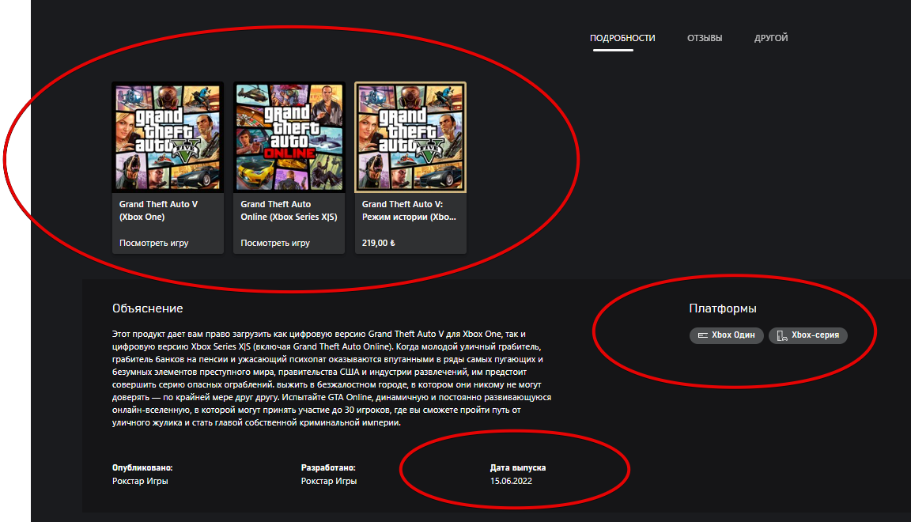The image size is (911, 522).
Task: Click Посмотреть игру under Grand Theft Auto Online
Action: click(x=275, y=243)
